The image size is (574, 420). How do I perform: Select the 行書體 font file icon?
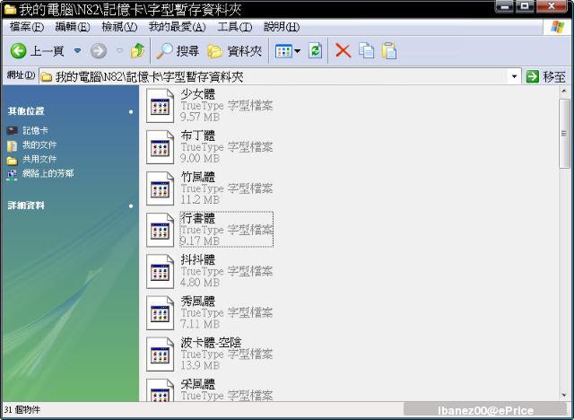click(160, 230)
